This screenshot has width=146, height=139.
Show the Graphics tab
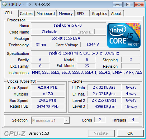coord(99,14)
